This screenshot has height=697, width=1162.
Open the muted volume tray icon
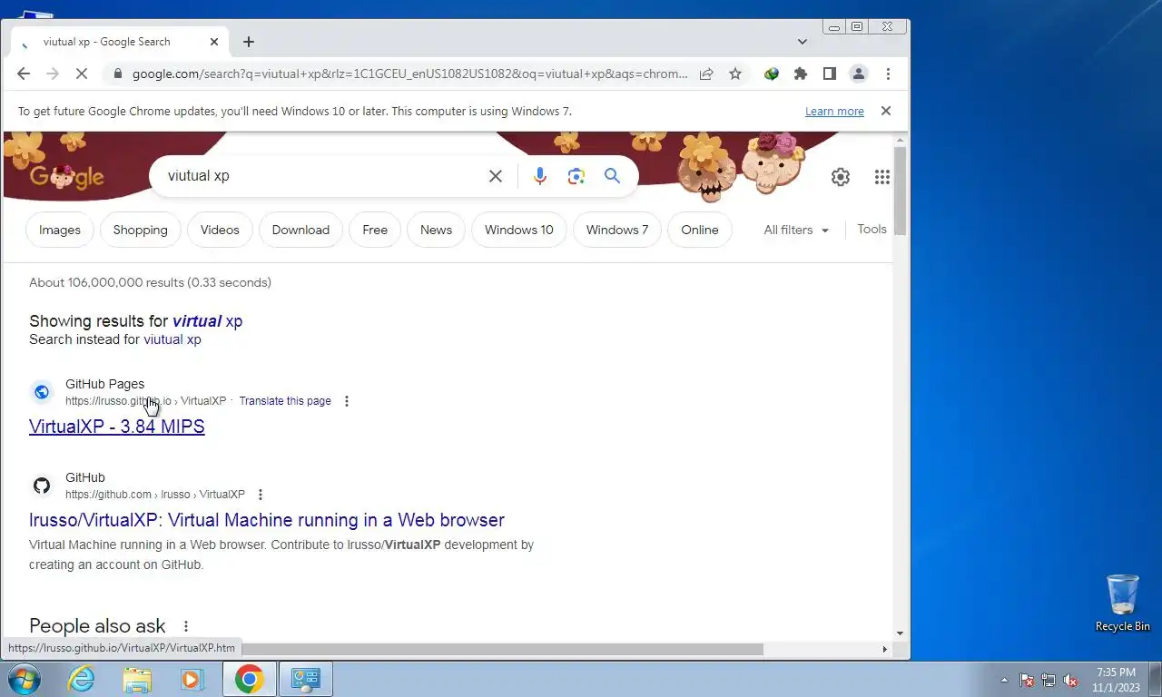coord(1070,680)
